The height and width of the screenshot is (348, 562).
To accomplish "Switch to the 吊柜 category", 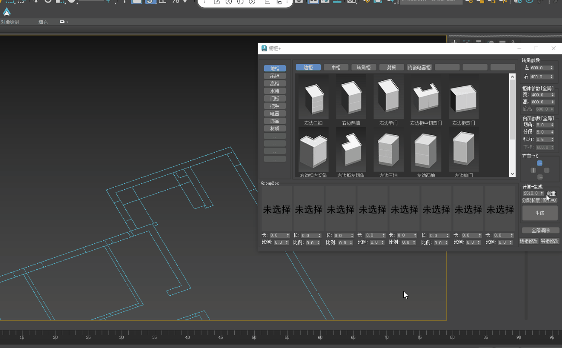I will (275, 76).
